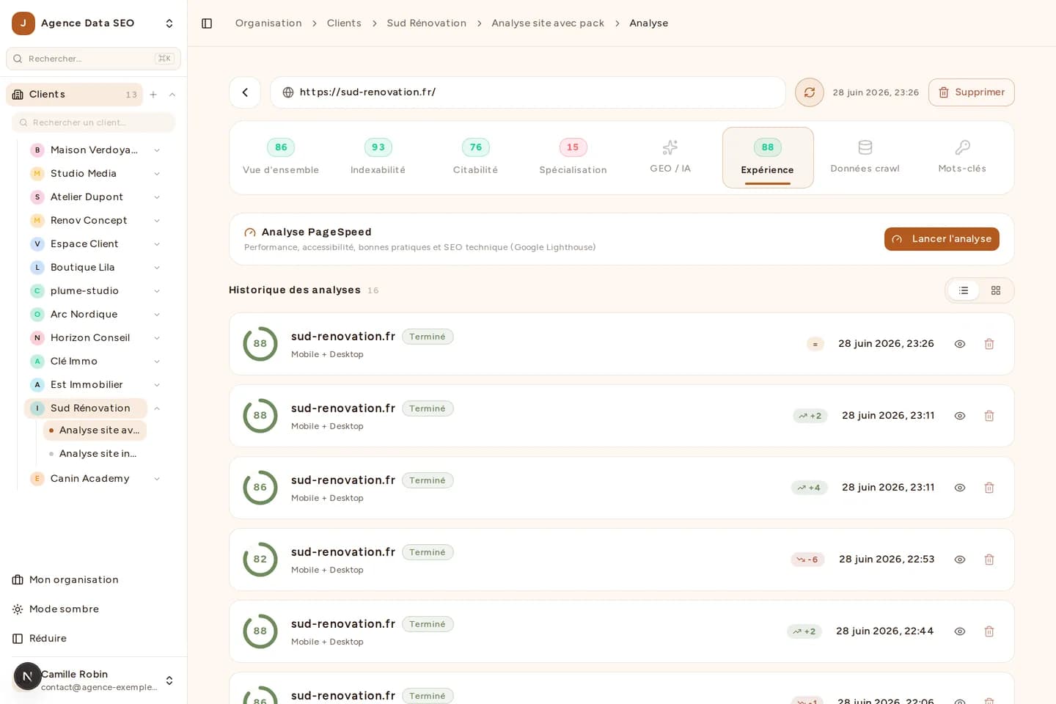Image resolution: width=1056 pixels, height=704 pixels.
Task: Open Indexabilité tab
Action: (378, 158)
